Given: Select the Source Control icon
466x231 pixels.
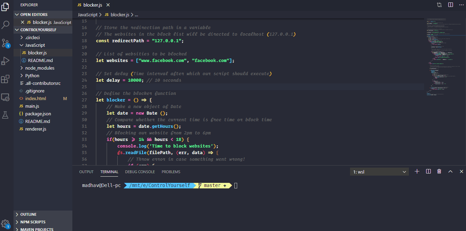Looking at the screenshot, I should tap(5, 42).
